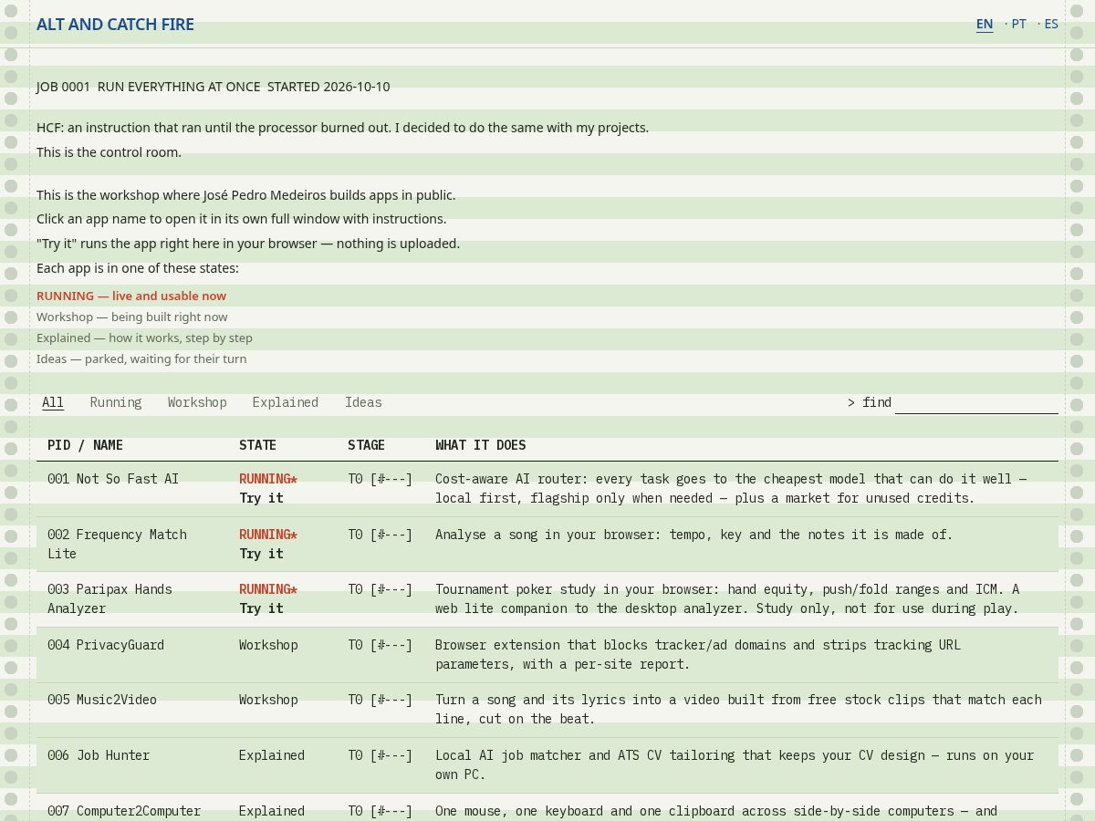The width and height of the screenshot is (1095, 821).
Task: Click RUNNING state of Frequency Match Lite
Action: pos(268,535)
